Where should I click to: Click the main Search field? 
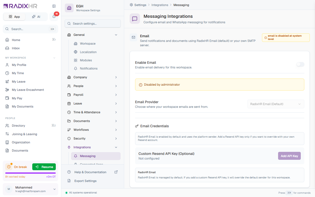click(x=31, y=29)
